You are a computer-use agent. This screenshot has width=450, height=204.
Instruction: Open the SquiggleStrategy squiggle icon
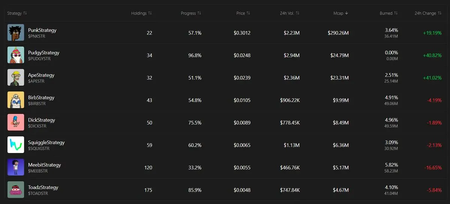[x=16, y=145]
